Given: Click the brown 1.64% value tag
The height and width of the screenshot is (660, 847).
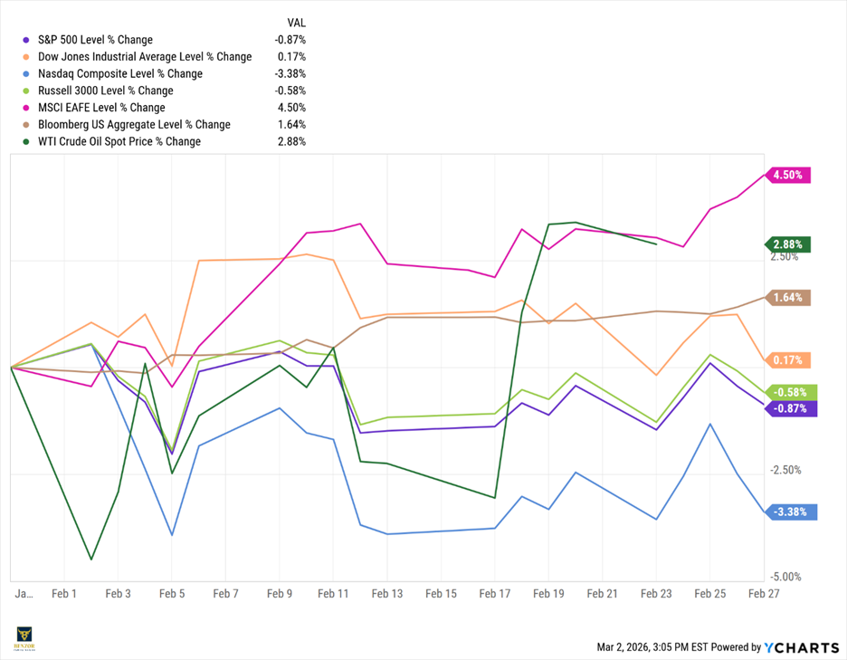Looking at the screenshot, I should tap(788, 298).
